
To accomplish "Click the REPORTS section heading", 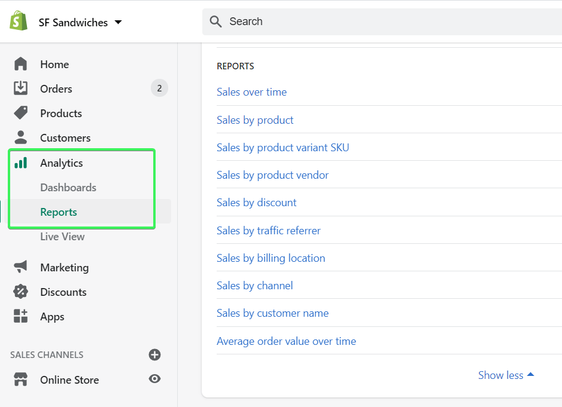I will 235,66.
